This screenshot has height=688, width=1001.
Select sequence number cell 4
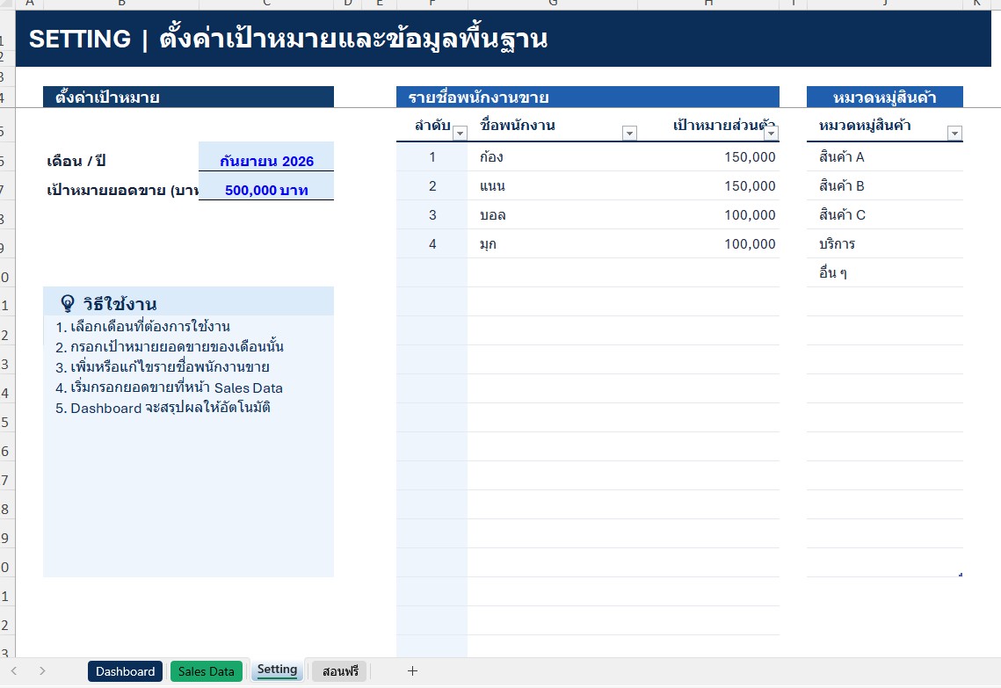pyautogui.click(x=432, y=243)
